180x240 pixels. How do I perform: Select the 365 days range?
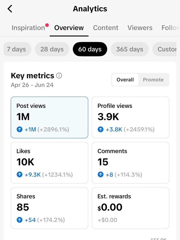[130, 49]
